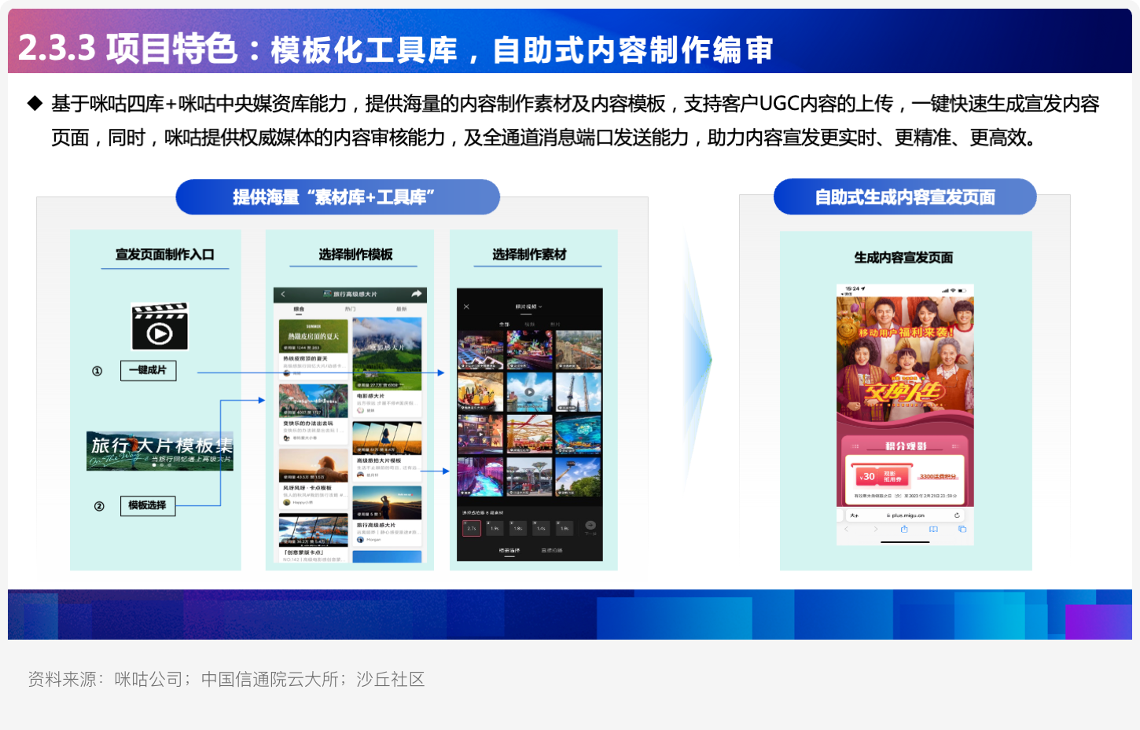Screen dimensions: 1140x730
Task: Open the browser tabs overview icon
Action: point(962,530)
